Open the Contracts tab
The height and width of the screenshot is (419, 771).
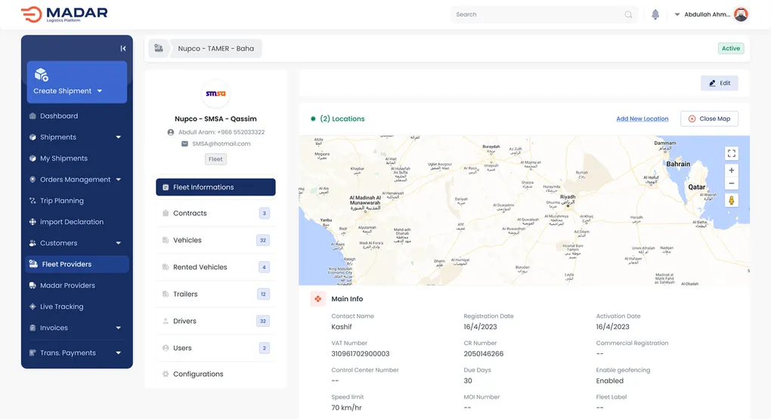point(215,213)
